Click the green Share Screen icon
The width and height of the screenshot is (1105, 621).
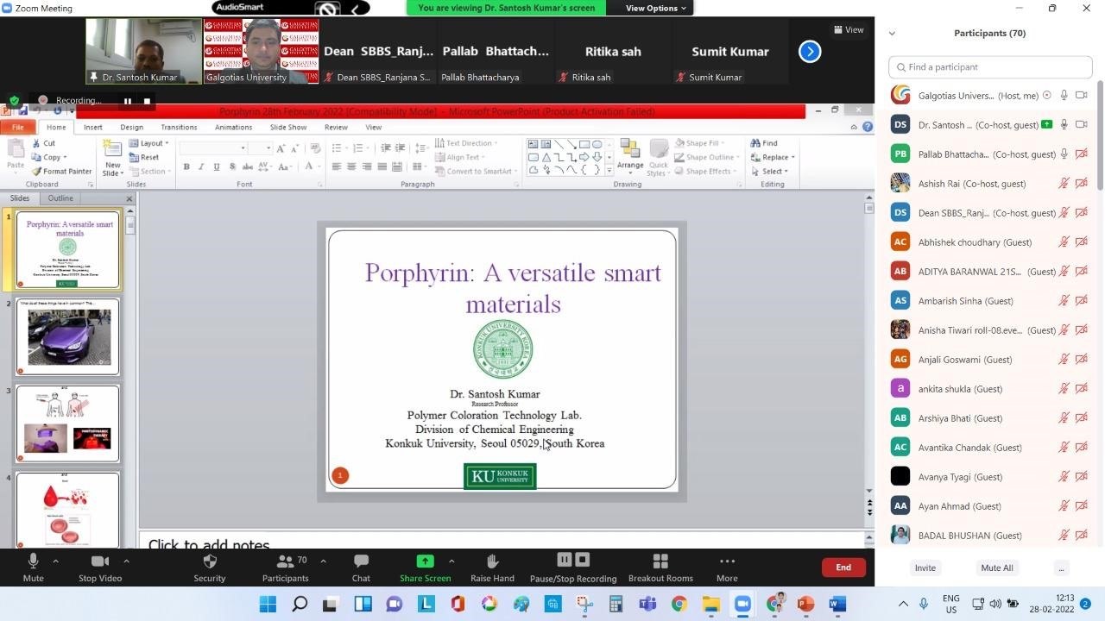pyautogui.click(x=425, y=561)
